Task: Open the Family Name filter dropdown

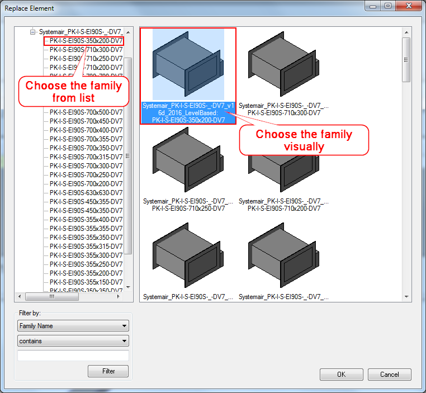Action: [73, 326]
